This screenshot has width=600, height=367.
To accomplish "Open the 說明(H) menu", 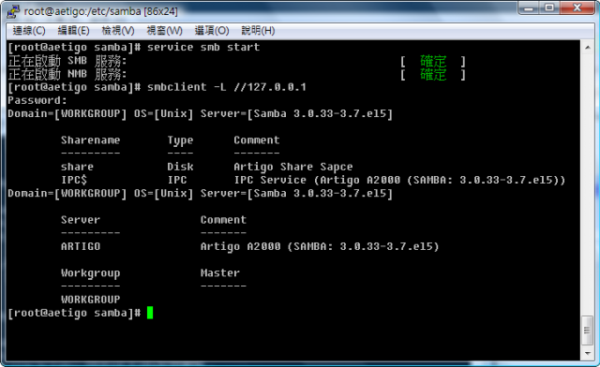I will point(258,31).
